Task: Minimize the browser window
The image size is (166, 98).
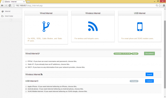Action: 154,1
